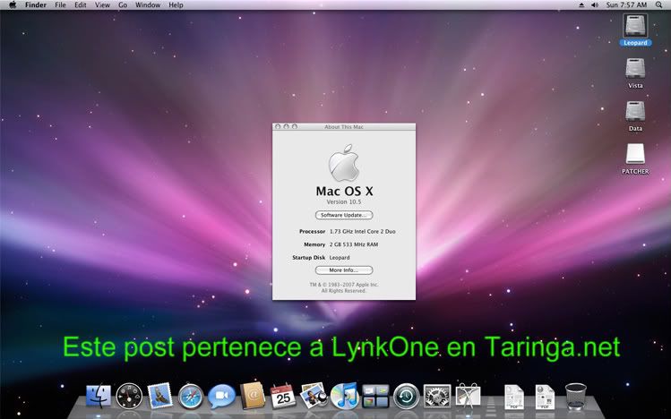Open Address Book in the Dock

click(x=253, y=396)
